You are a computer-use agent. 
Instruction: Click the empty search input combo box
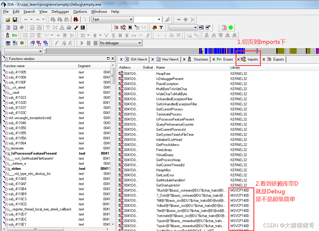coord(148,20)
